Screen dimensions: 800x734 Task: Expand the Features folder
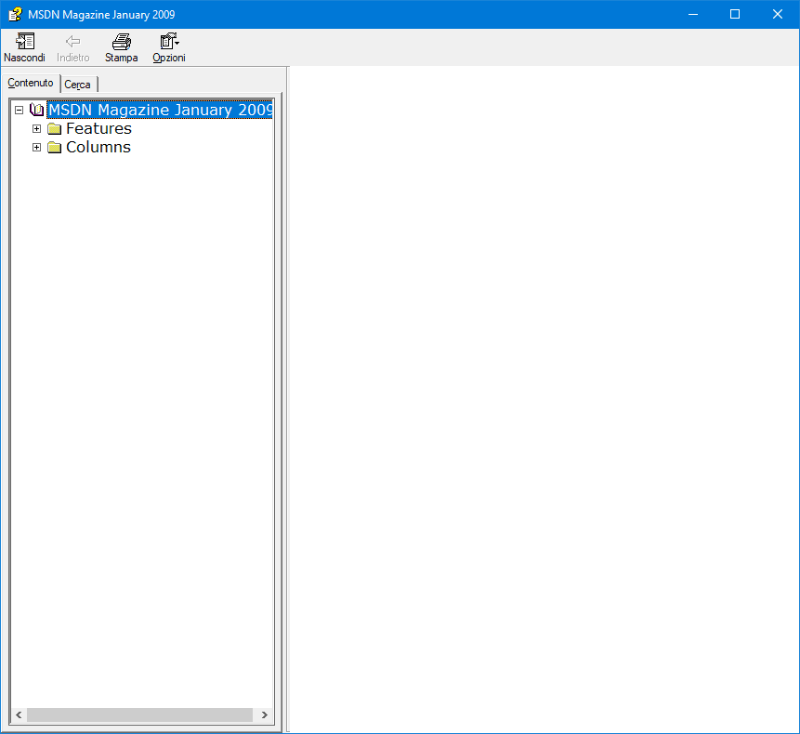[x=36, y=128]
